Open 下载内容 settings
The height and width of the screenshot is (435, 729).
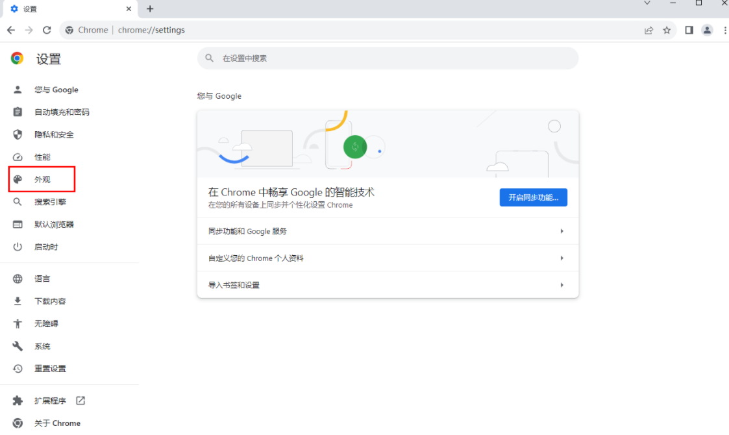click(50, 301)
